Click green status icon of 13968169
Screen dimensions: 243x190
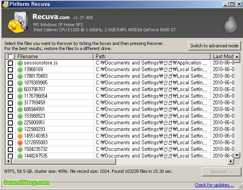[x=20, y=70]
